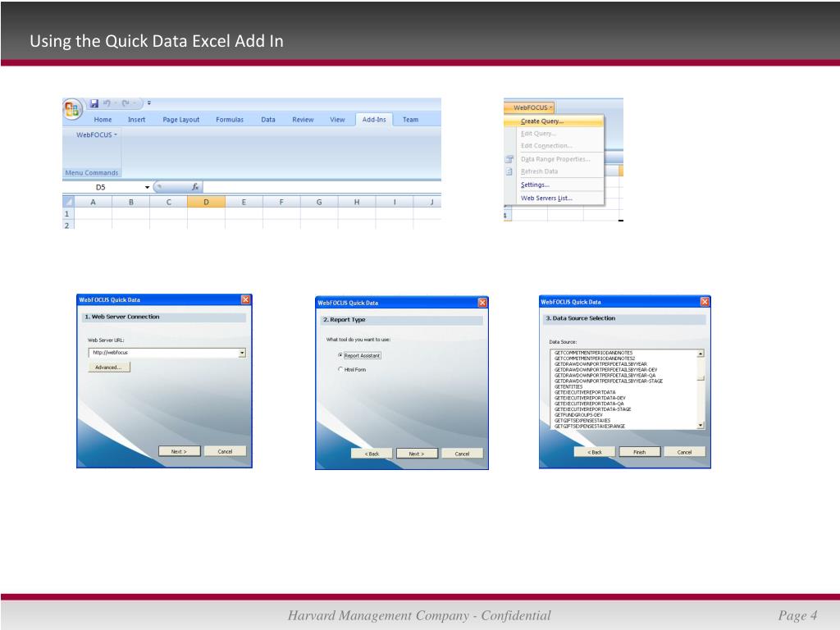Click Next in Web Server Connection dialog

pyautogui.click(x=179, y=451)
